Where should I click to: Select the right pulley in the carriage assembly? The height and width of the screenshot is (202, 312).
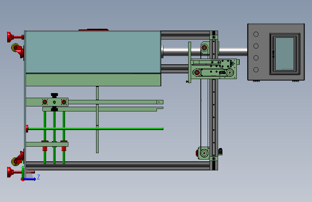[x=230, y=73]
